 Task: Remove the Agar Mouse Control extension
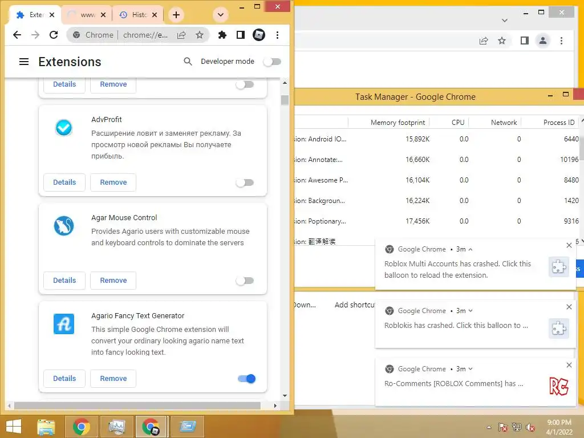(113, 280)
